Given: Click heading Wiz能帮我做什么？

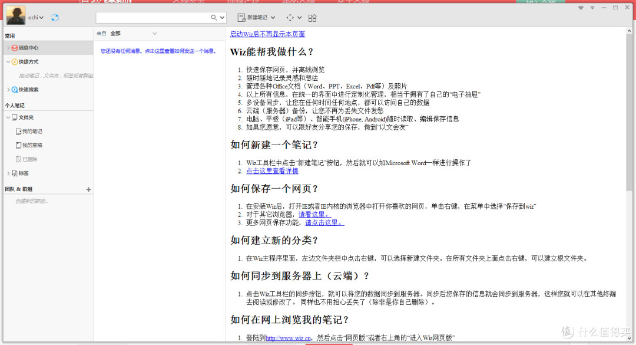Looking at the screenshot, I should [272, 52].
